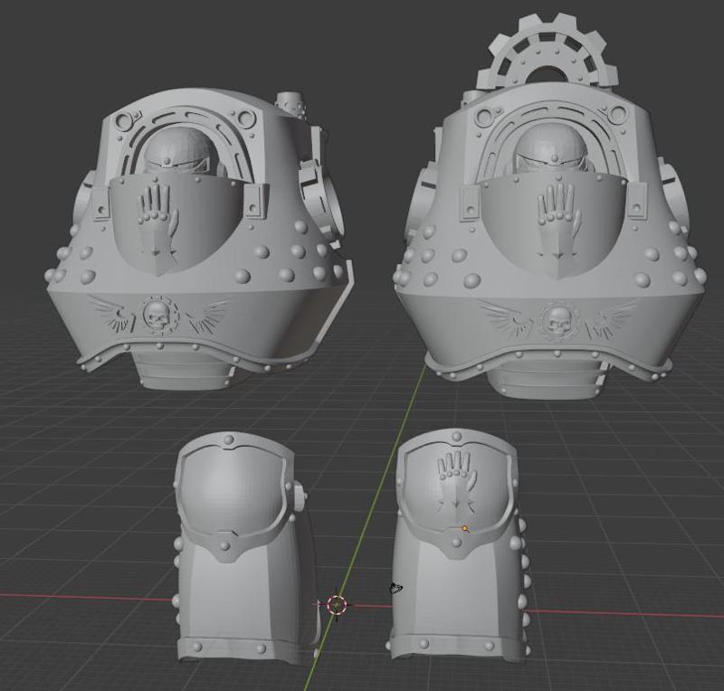The width and height of the screenshot is (724, 691).
Task: Click the orange origin point on the emblem shoulder pad
Action: pos(465,528)
